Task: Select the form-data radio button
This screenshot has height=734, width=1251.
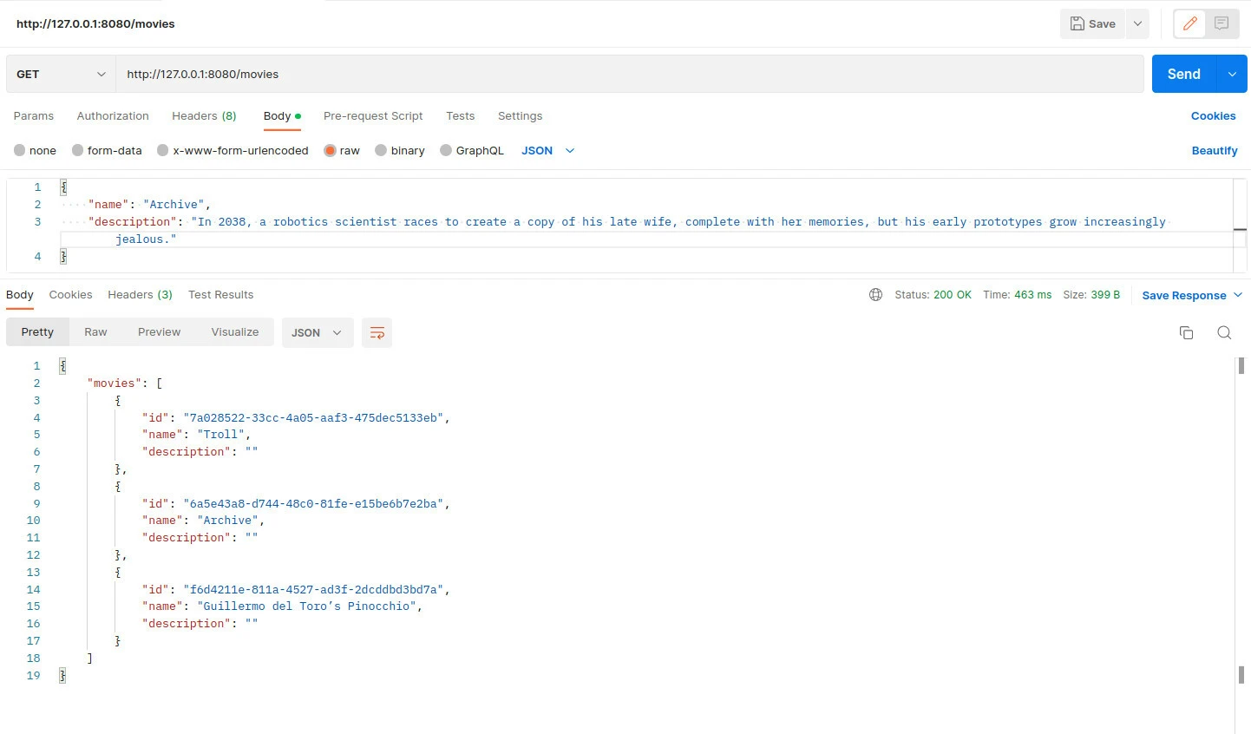Action: pos(78,150)
